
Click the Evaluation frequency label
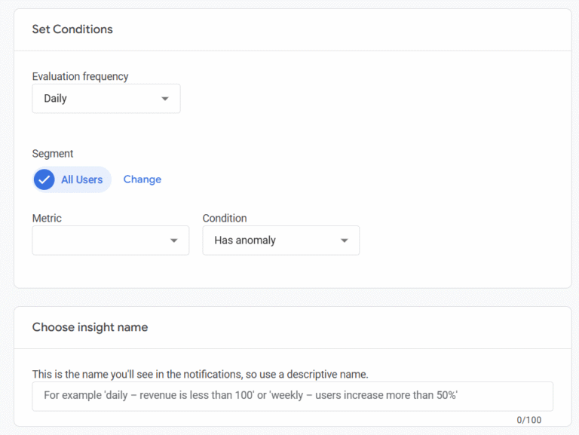80,76
